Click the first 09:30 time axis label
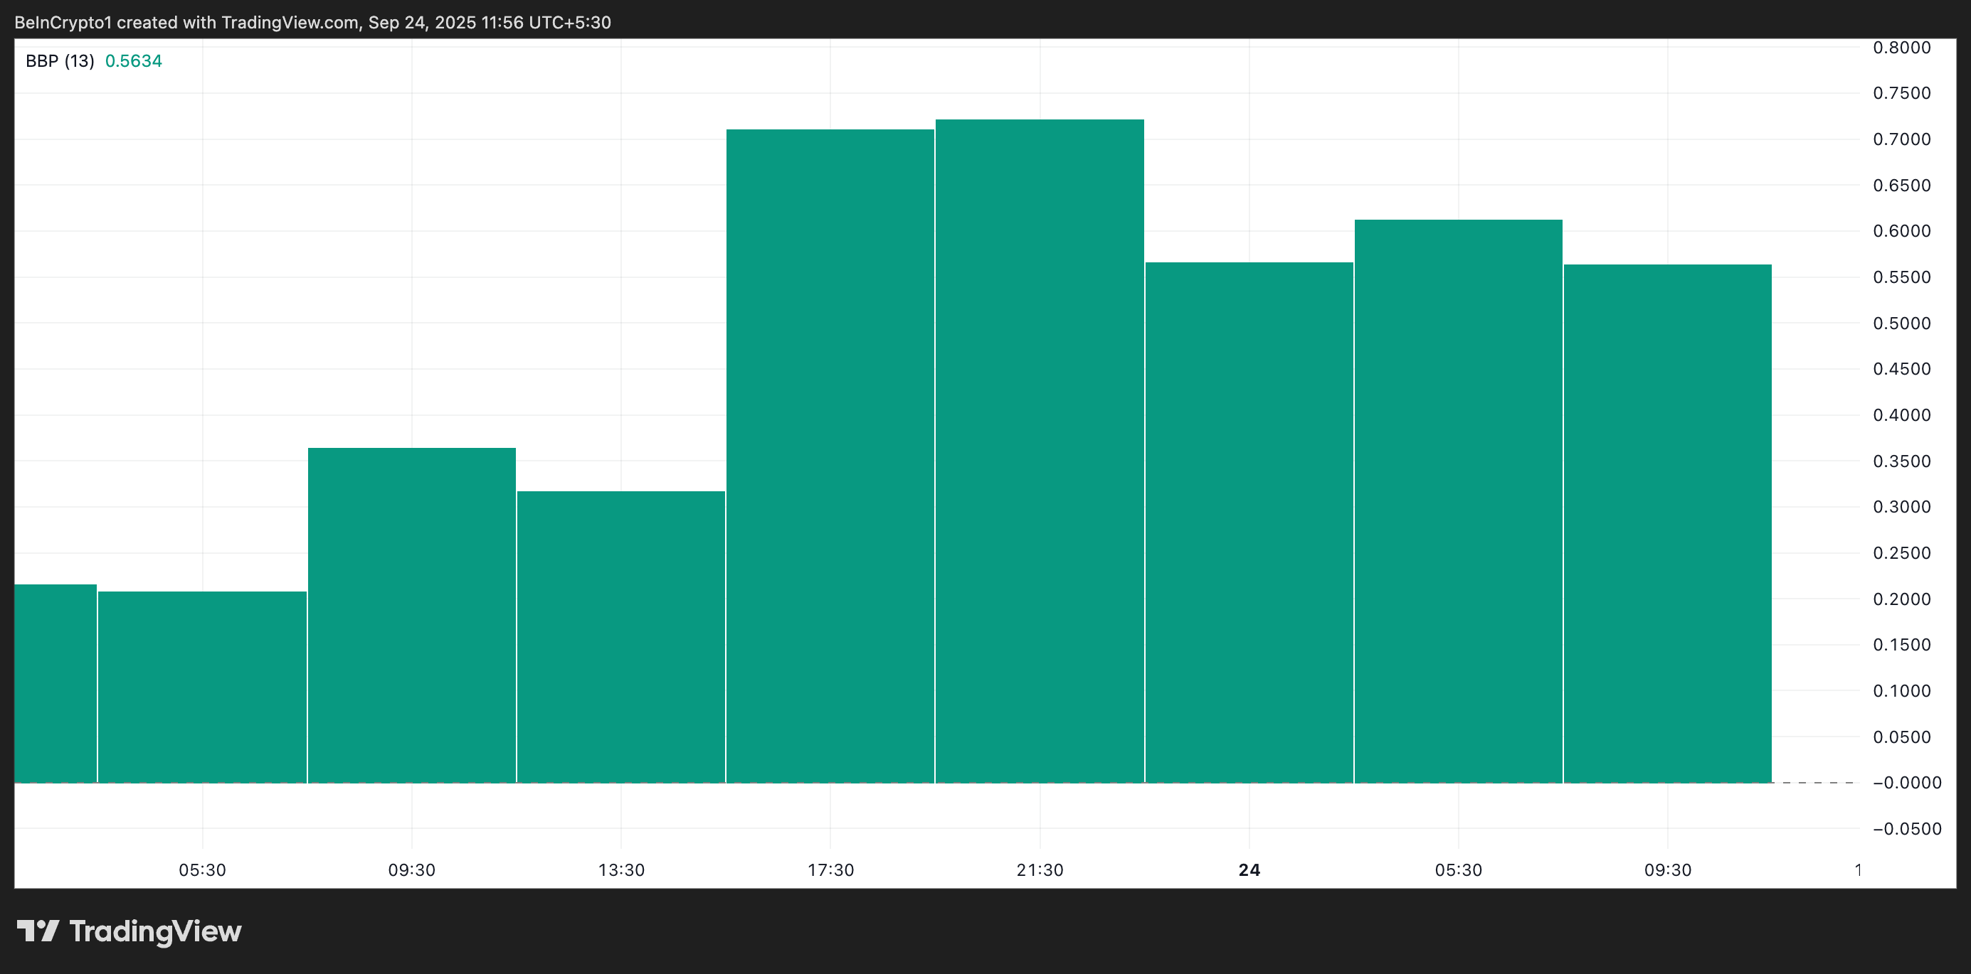This screenshot has height=974, width=1971. 412,870
